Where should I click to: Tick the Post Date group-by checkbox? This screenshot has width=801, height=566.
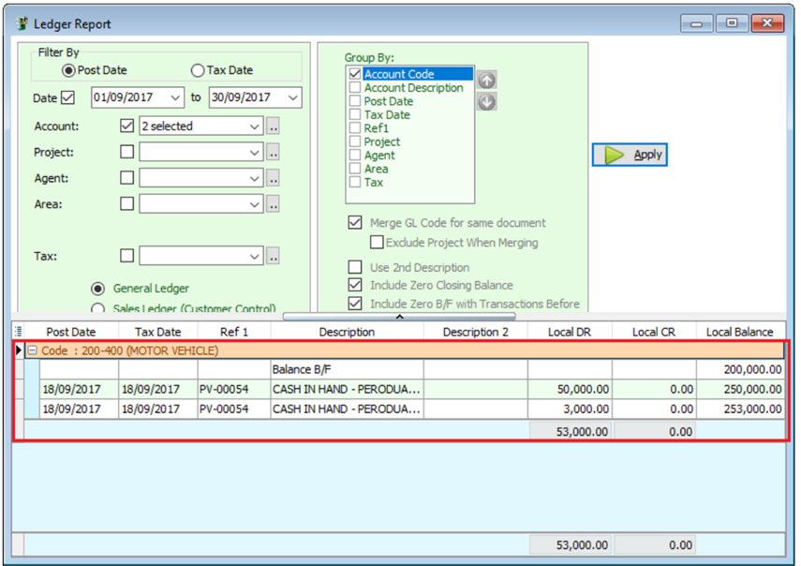355,101
